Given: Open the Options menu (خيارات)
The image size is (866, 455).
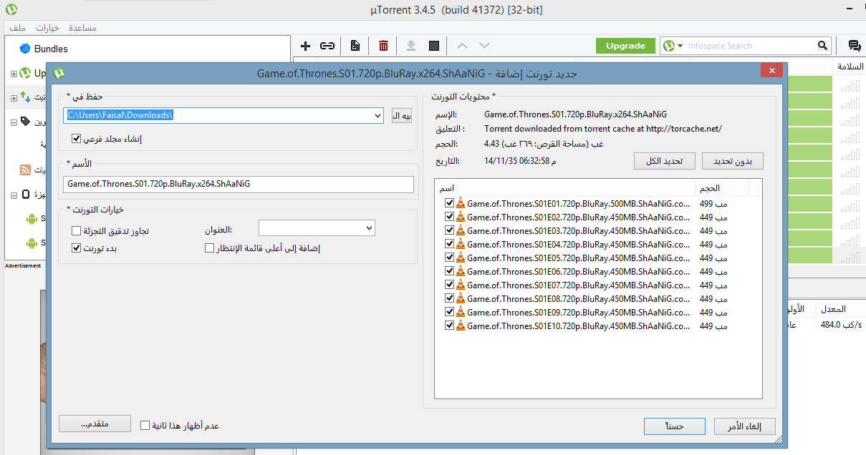Looking at the screenshot, I should point(47,27).
